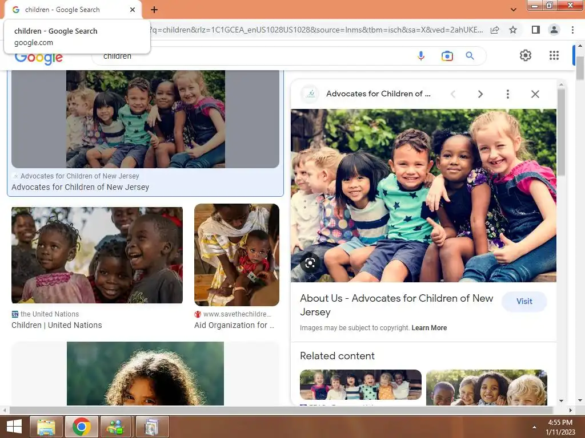The height and width of the screenshot is (438, 585).
Task: Click the large preview image of children
Action: (x=423, y=196)
